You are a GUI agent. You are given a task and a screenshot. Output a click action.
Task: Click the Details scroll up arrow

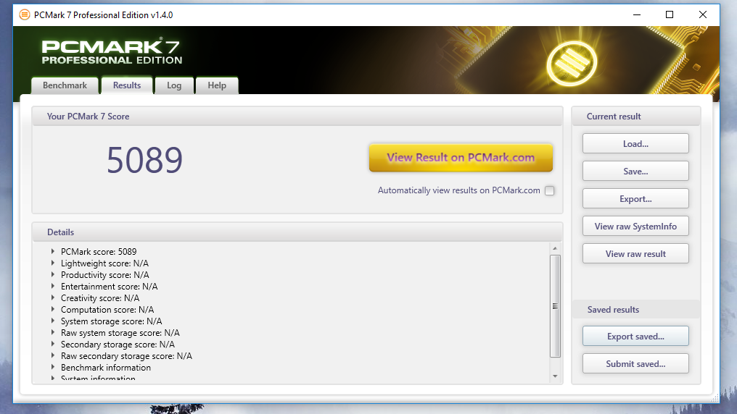coord(555,248)
